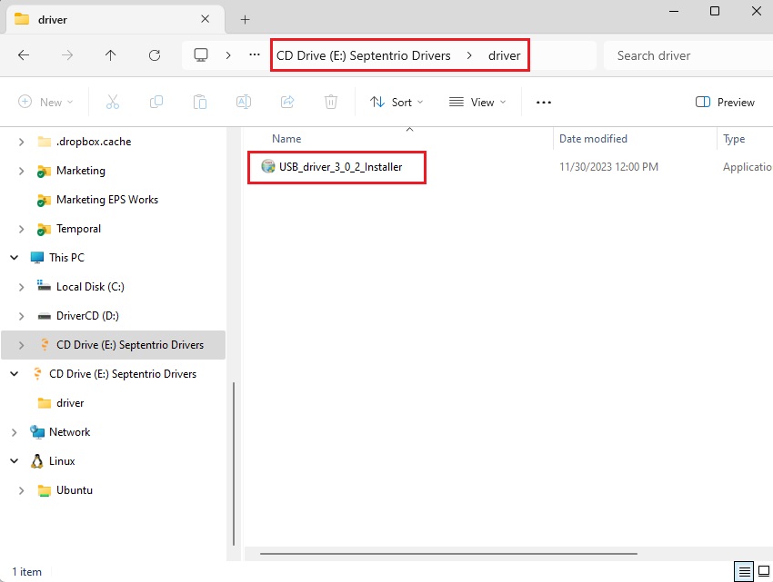The height and width of the screenshot is (582, 773).
Task: Click the Share icon in toolbar
Action: pyautogui.click(x=287, y=103)
